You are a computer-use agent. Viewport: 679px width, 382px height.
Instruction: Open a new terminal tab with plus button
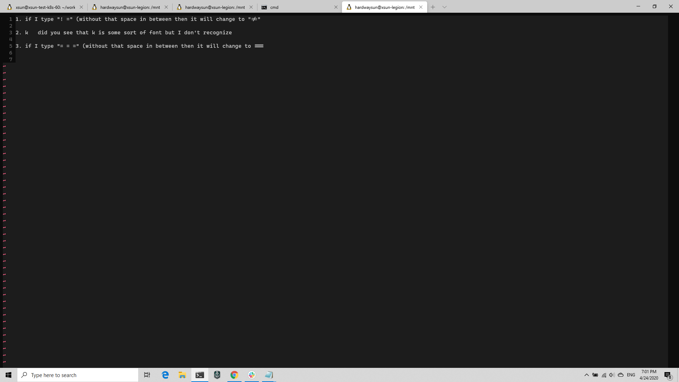click(433, 7)
